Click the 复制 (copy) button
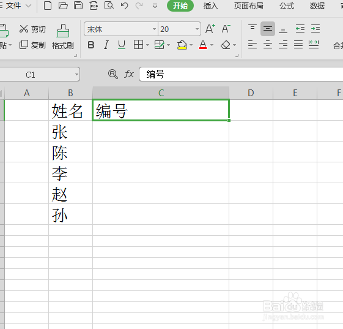 (x=32, y=45)
